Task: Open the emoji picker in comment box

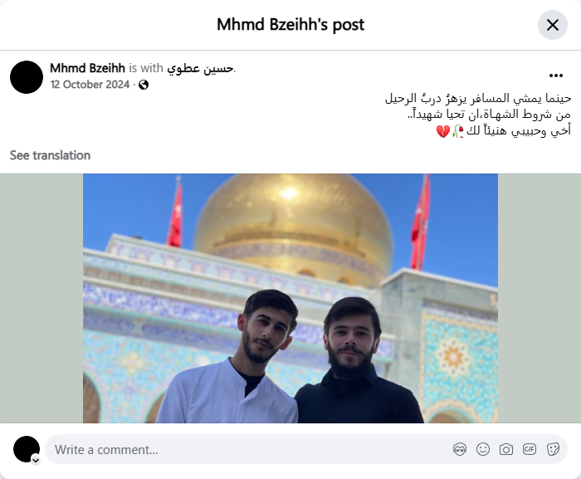Action: [x=483, y=449]
